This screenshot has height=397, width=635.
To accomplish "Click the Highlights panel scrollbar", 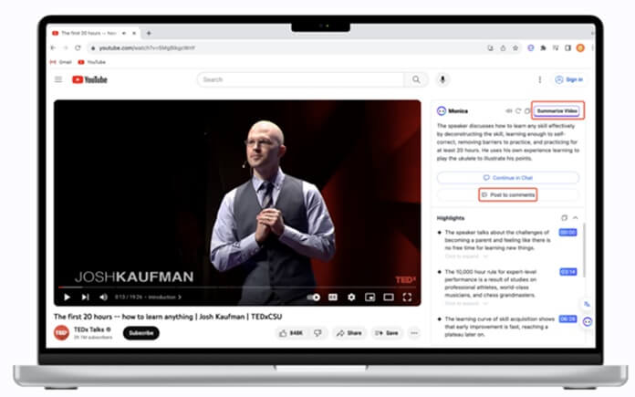I will (585, 251).
